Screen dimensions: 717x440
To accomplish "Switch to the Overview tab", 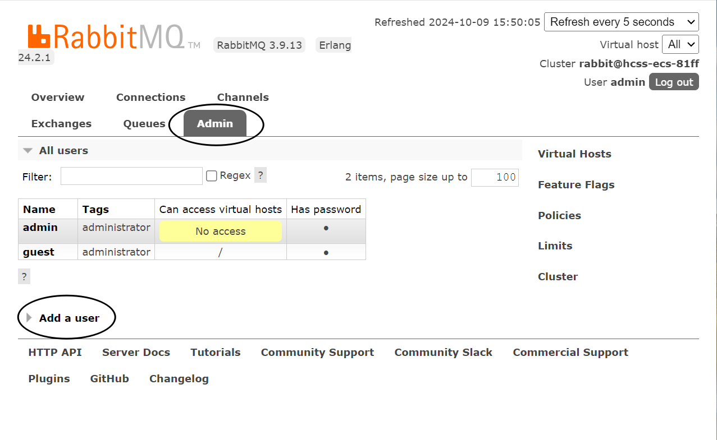I will click(x=58, y=97).
